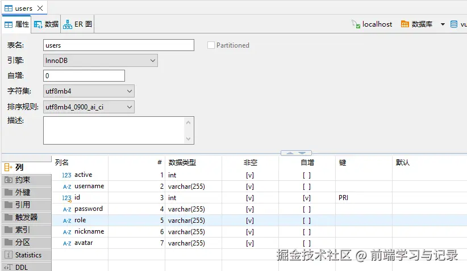This screenshot has height=271, width=467.
Task: Click the users tab table icon
Action: pyautogui.click(x=9, y=9)
